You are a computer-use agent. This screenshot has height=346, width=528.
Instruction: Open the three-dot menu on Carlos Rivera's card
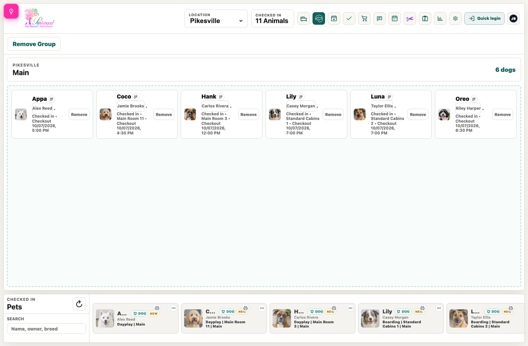350,308
